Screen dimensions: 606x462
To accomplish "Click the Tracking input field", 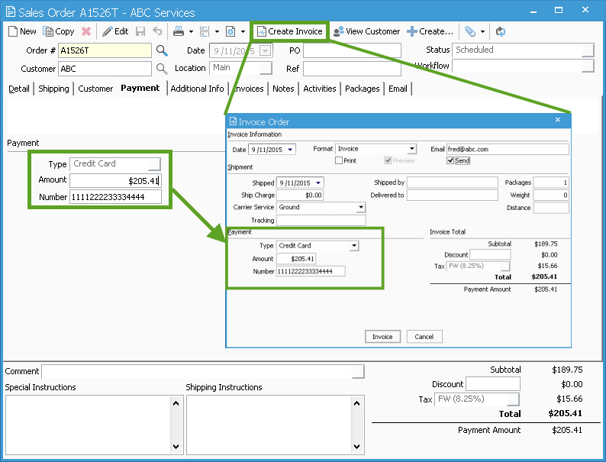I will tap(321, 221).
